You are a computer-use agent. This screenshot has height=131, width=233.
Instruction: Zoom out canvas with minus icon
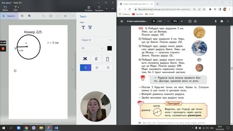[x=58, y=16]
